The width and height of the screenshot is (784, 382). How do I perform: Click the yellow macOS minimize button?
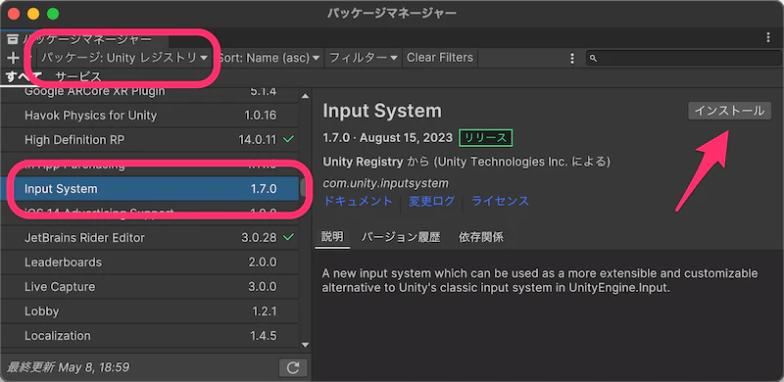(x=33, y=14)
